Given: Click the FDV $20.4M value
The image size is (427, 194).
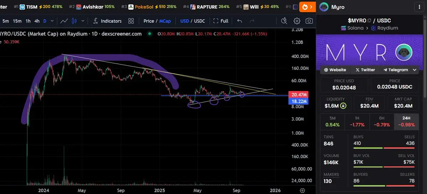Looking at the screenshot, I should click(x=369, y=106).
